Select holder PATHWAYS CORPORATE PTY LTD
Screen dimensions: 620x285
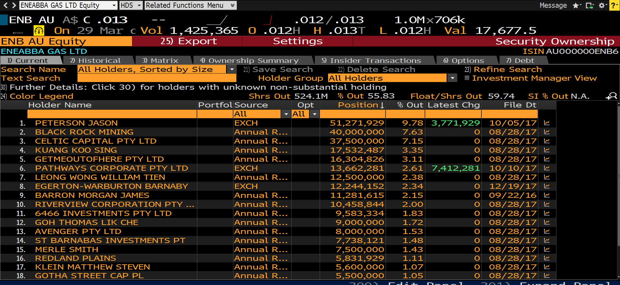point(111,168)
